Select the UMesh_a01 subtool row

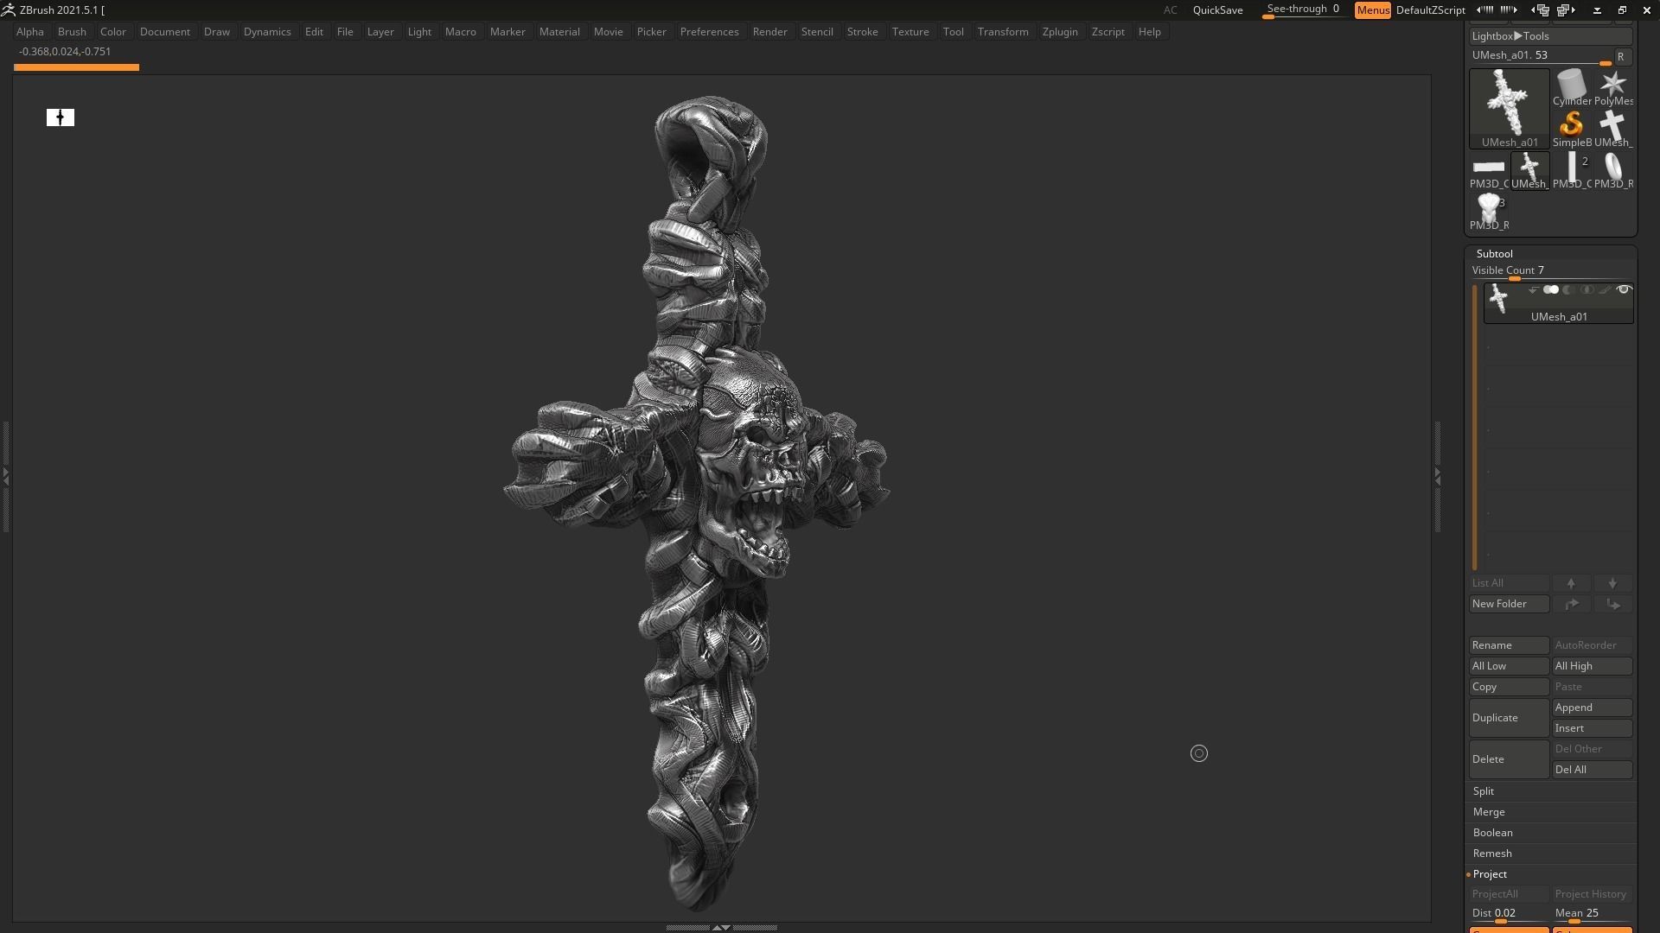pyautogui.click(x=1558, y=303)
